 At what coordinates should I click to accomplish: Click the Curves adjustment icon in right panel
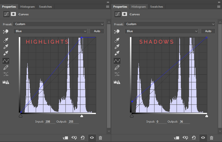tap(118, 14)
